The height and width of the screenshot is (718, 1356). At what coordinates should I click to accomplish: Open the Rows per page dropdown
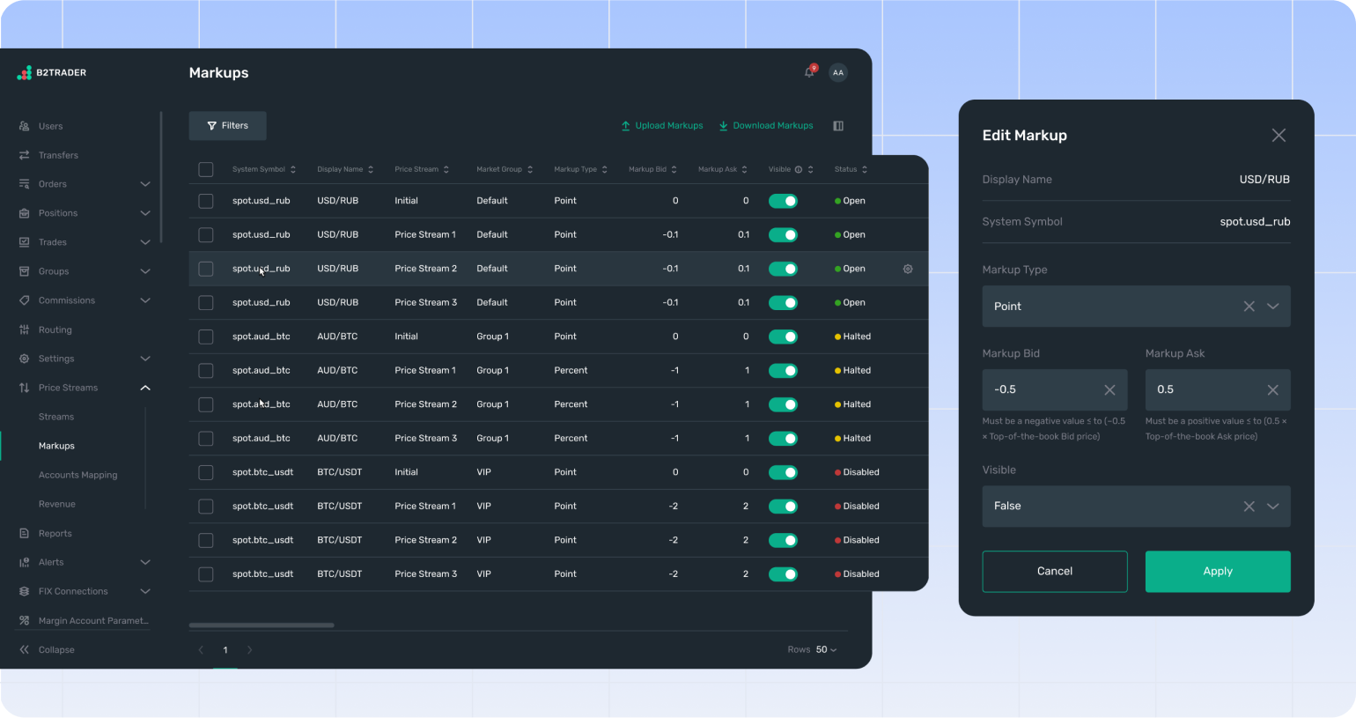click(x=826, y=649)
